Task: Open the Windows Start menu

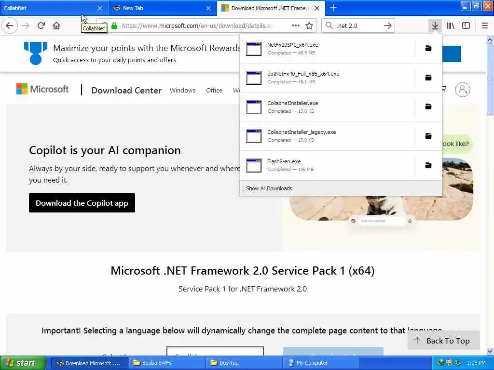Action: tap(23, 363)
